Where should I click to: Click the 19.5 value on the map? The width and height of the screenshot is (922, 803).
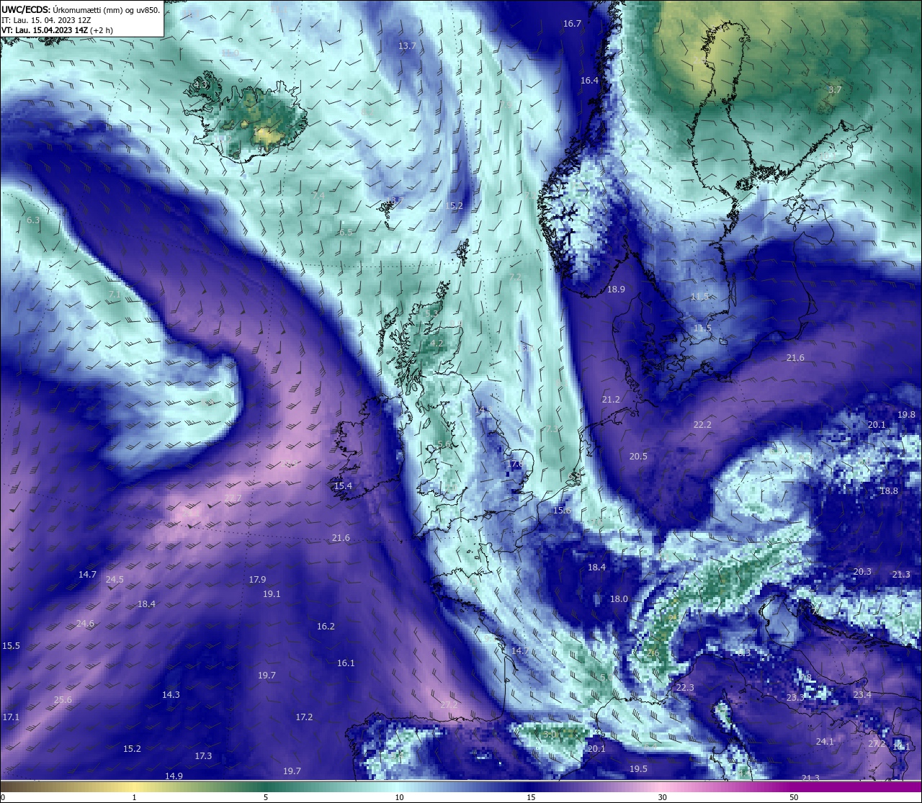coord(638,769)
